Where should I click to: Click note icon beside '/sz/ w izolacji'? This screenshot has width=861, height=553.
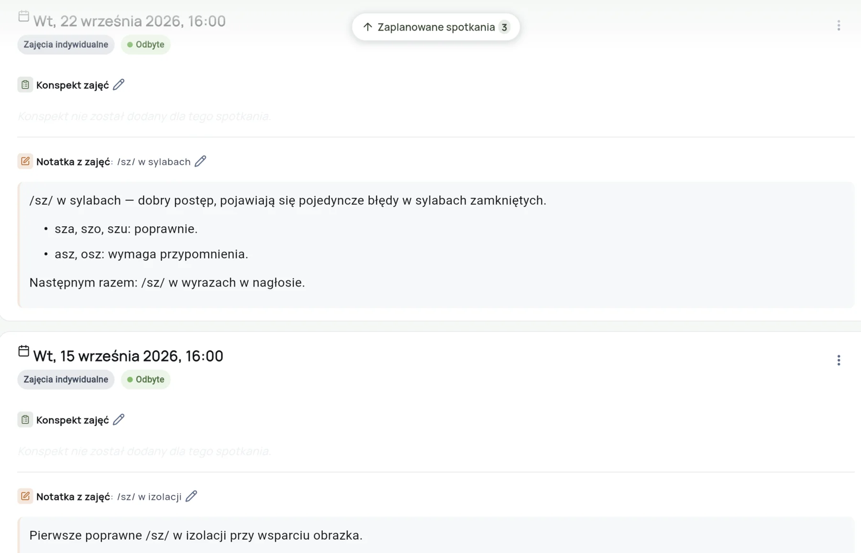25,496
